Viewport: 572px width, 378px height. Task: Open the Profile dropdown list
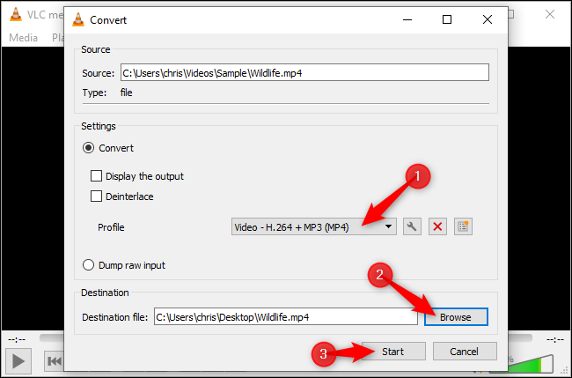pos(314,226)
